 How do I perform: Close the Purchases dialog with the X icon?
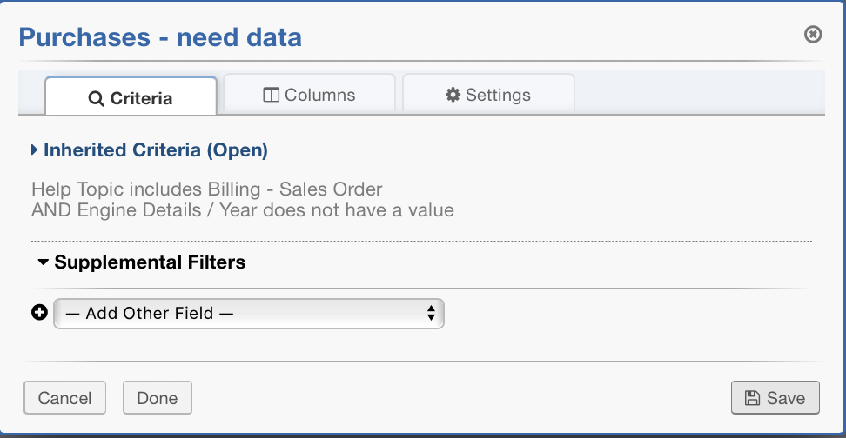(813, 35)
